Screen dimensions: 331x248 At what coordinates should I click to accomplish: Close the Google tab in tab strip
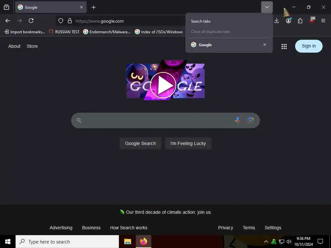81,7
